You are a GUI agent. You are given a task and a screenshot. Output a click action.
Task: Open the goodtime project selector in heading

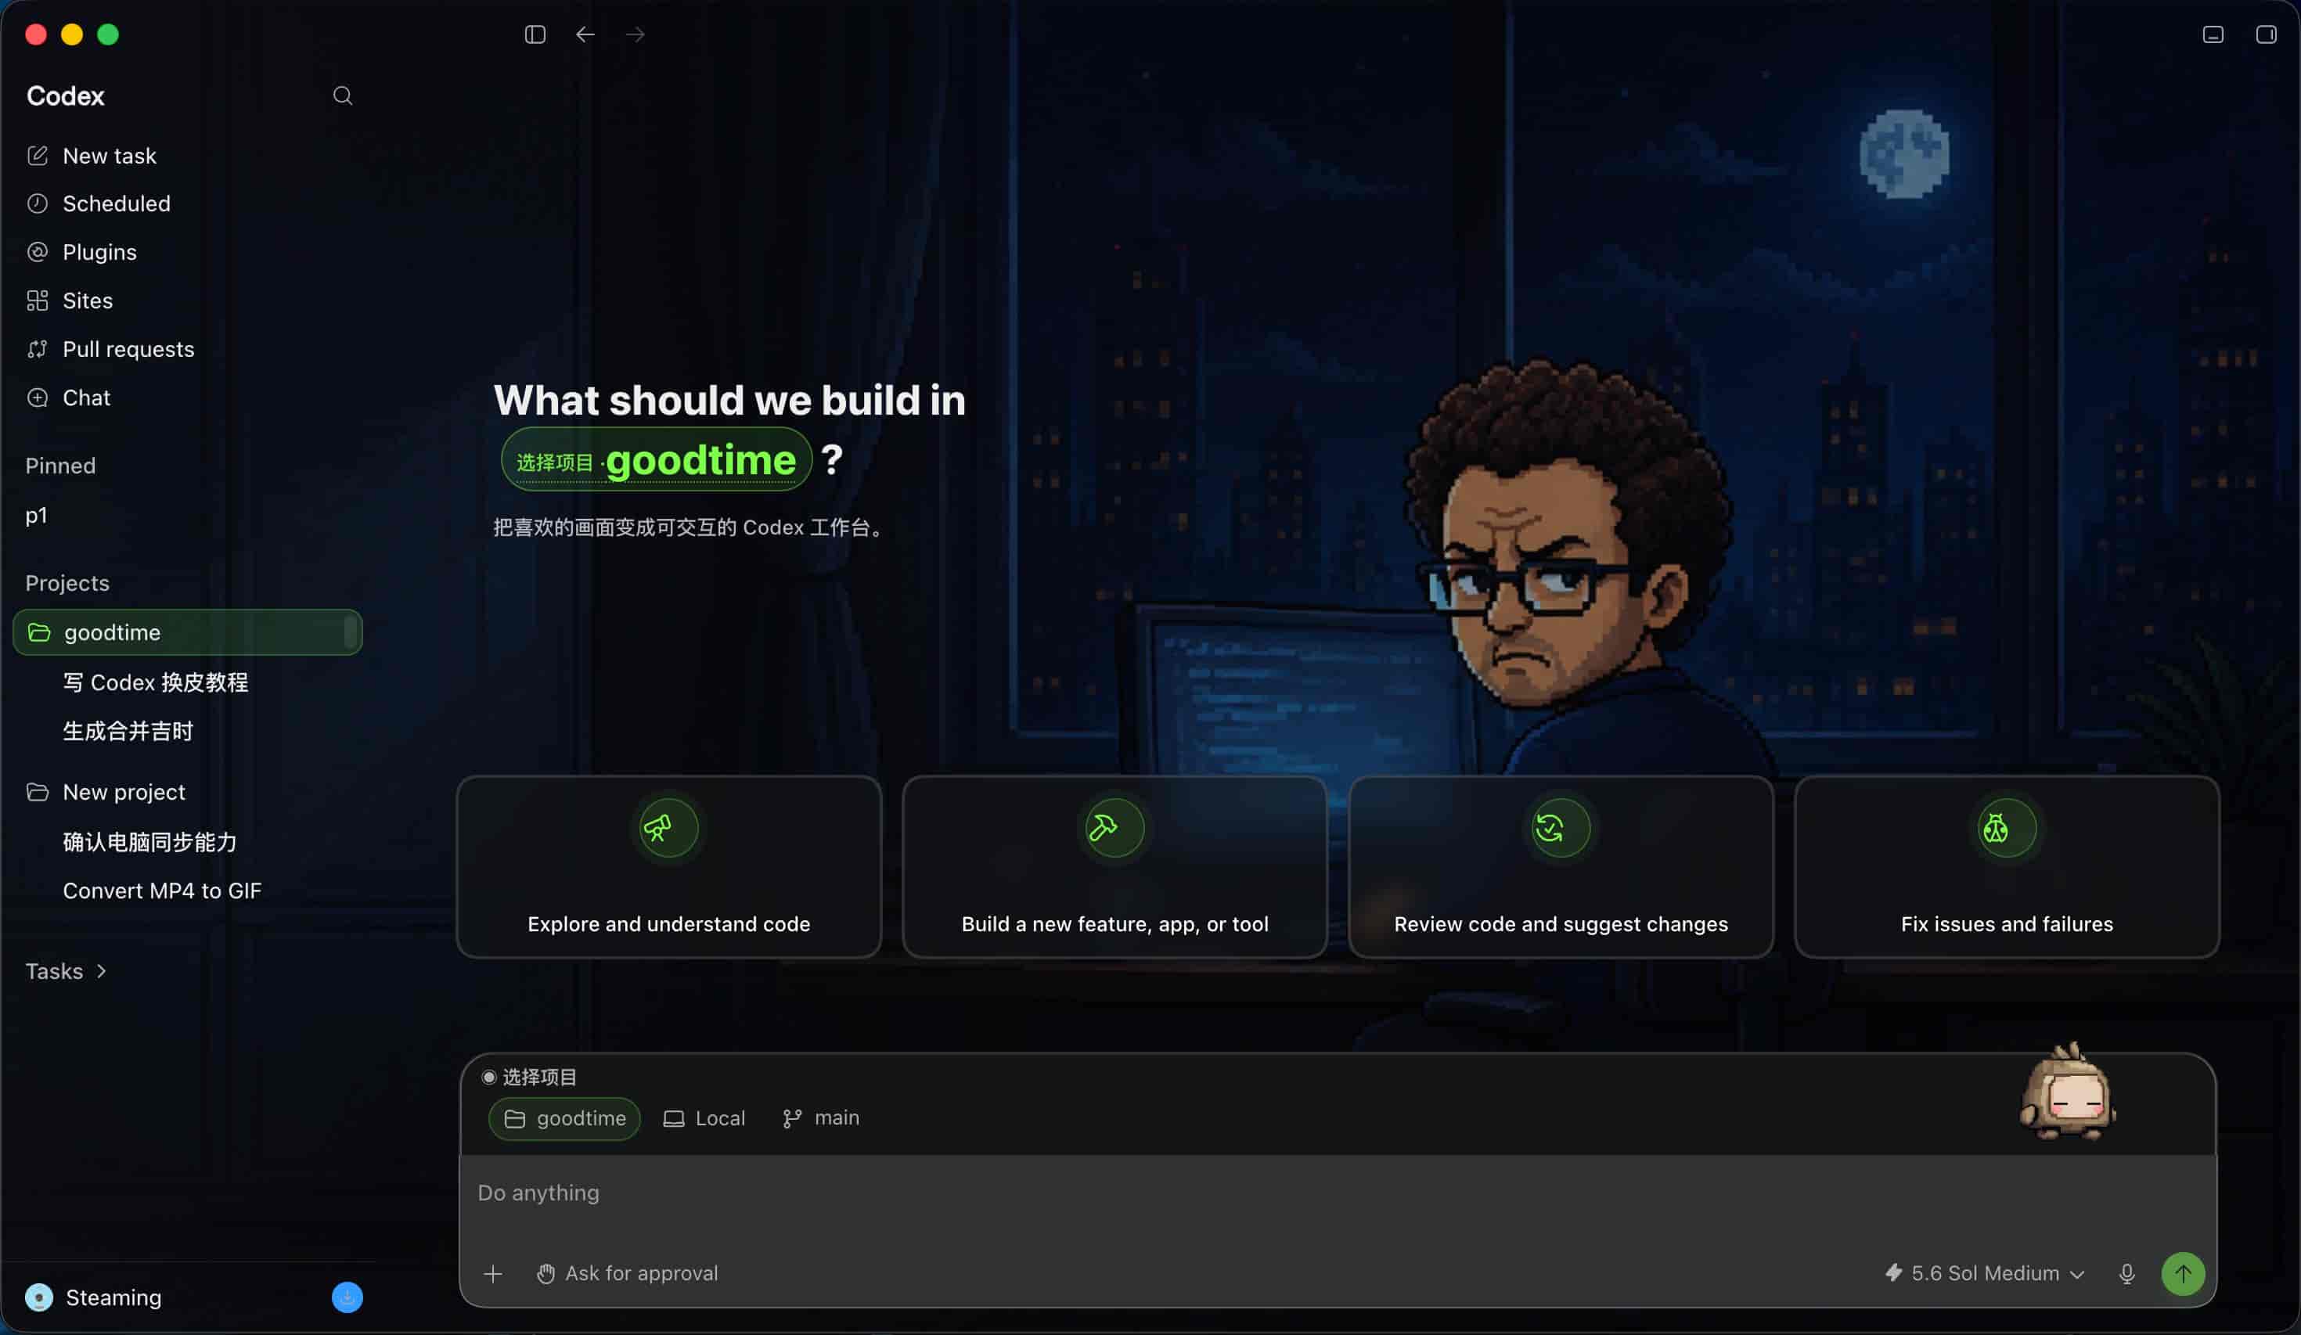pyautogui.click(x=657, y=459)
